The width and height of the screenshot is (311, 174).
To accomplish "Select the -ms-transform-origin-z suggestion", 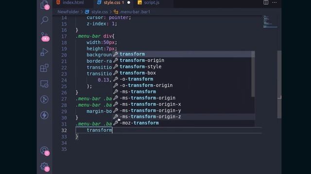I will 184,117.
